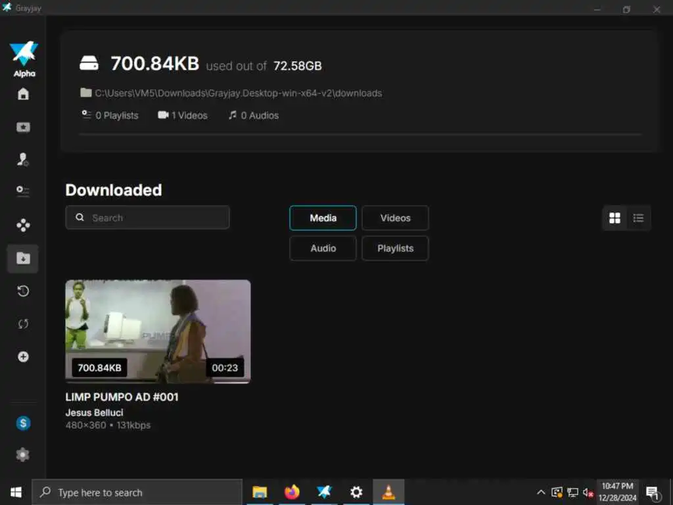Open Grayjay from the taskbar
The height and width of the screenshot is (505, 673).
coord(324,492)
